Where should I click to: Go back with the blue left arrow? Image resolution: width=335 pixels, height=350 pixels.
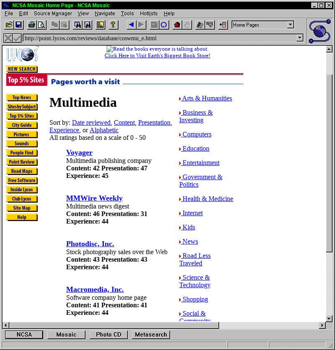(131, 25)
